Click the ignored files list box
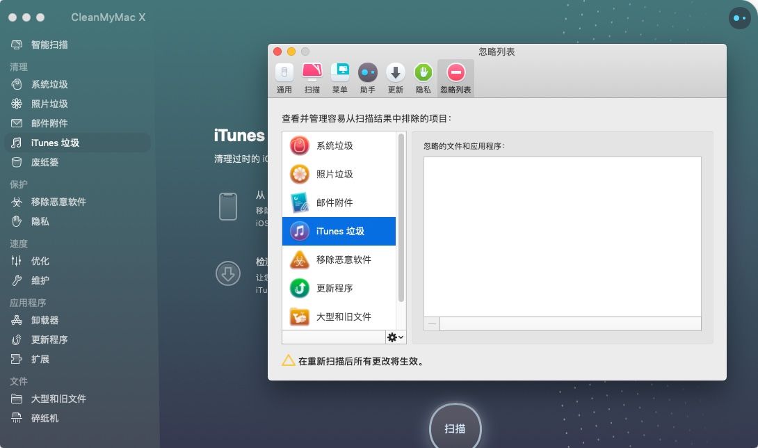758x448 pixels. point(562,237)
